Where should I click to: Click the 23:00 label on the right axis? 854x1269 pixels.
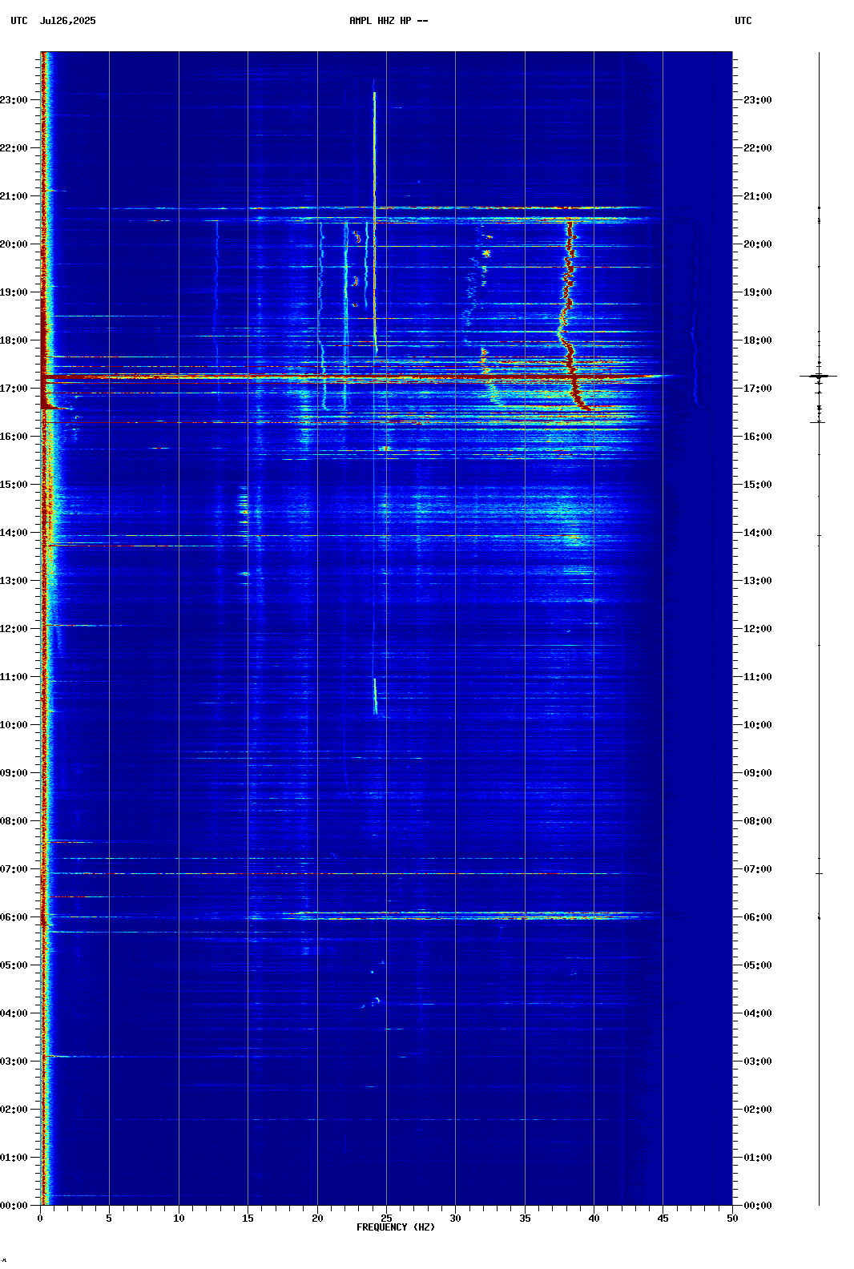(x=758, y=100)
